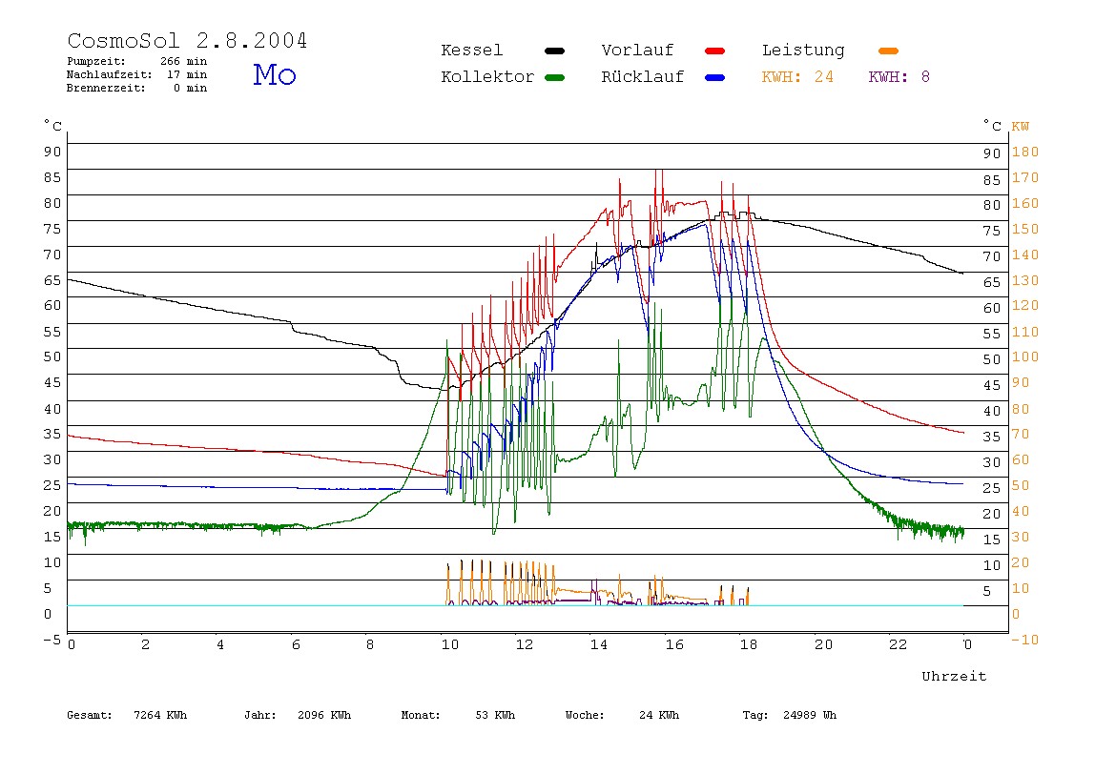Click hour "14" on the time axis
This screenshot has width=1095, height=774.
[x=599, y=645]
